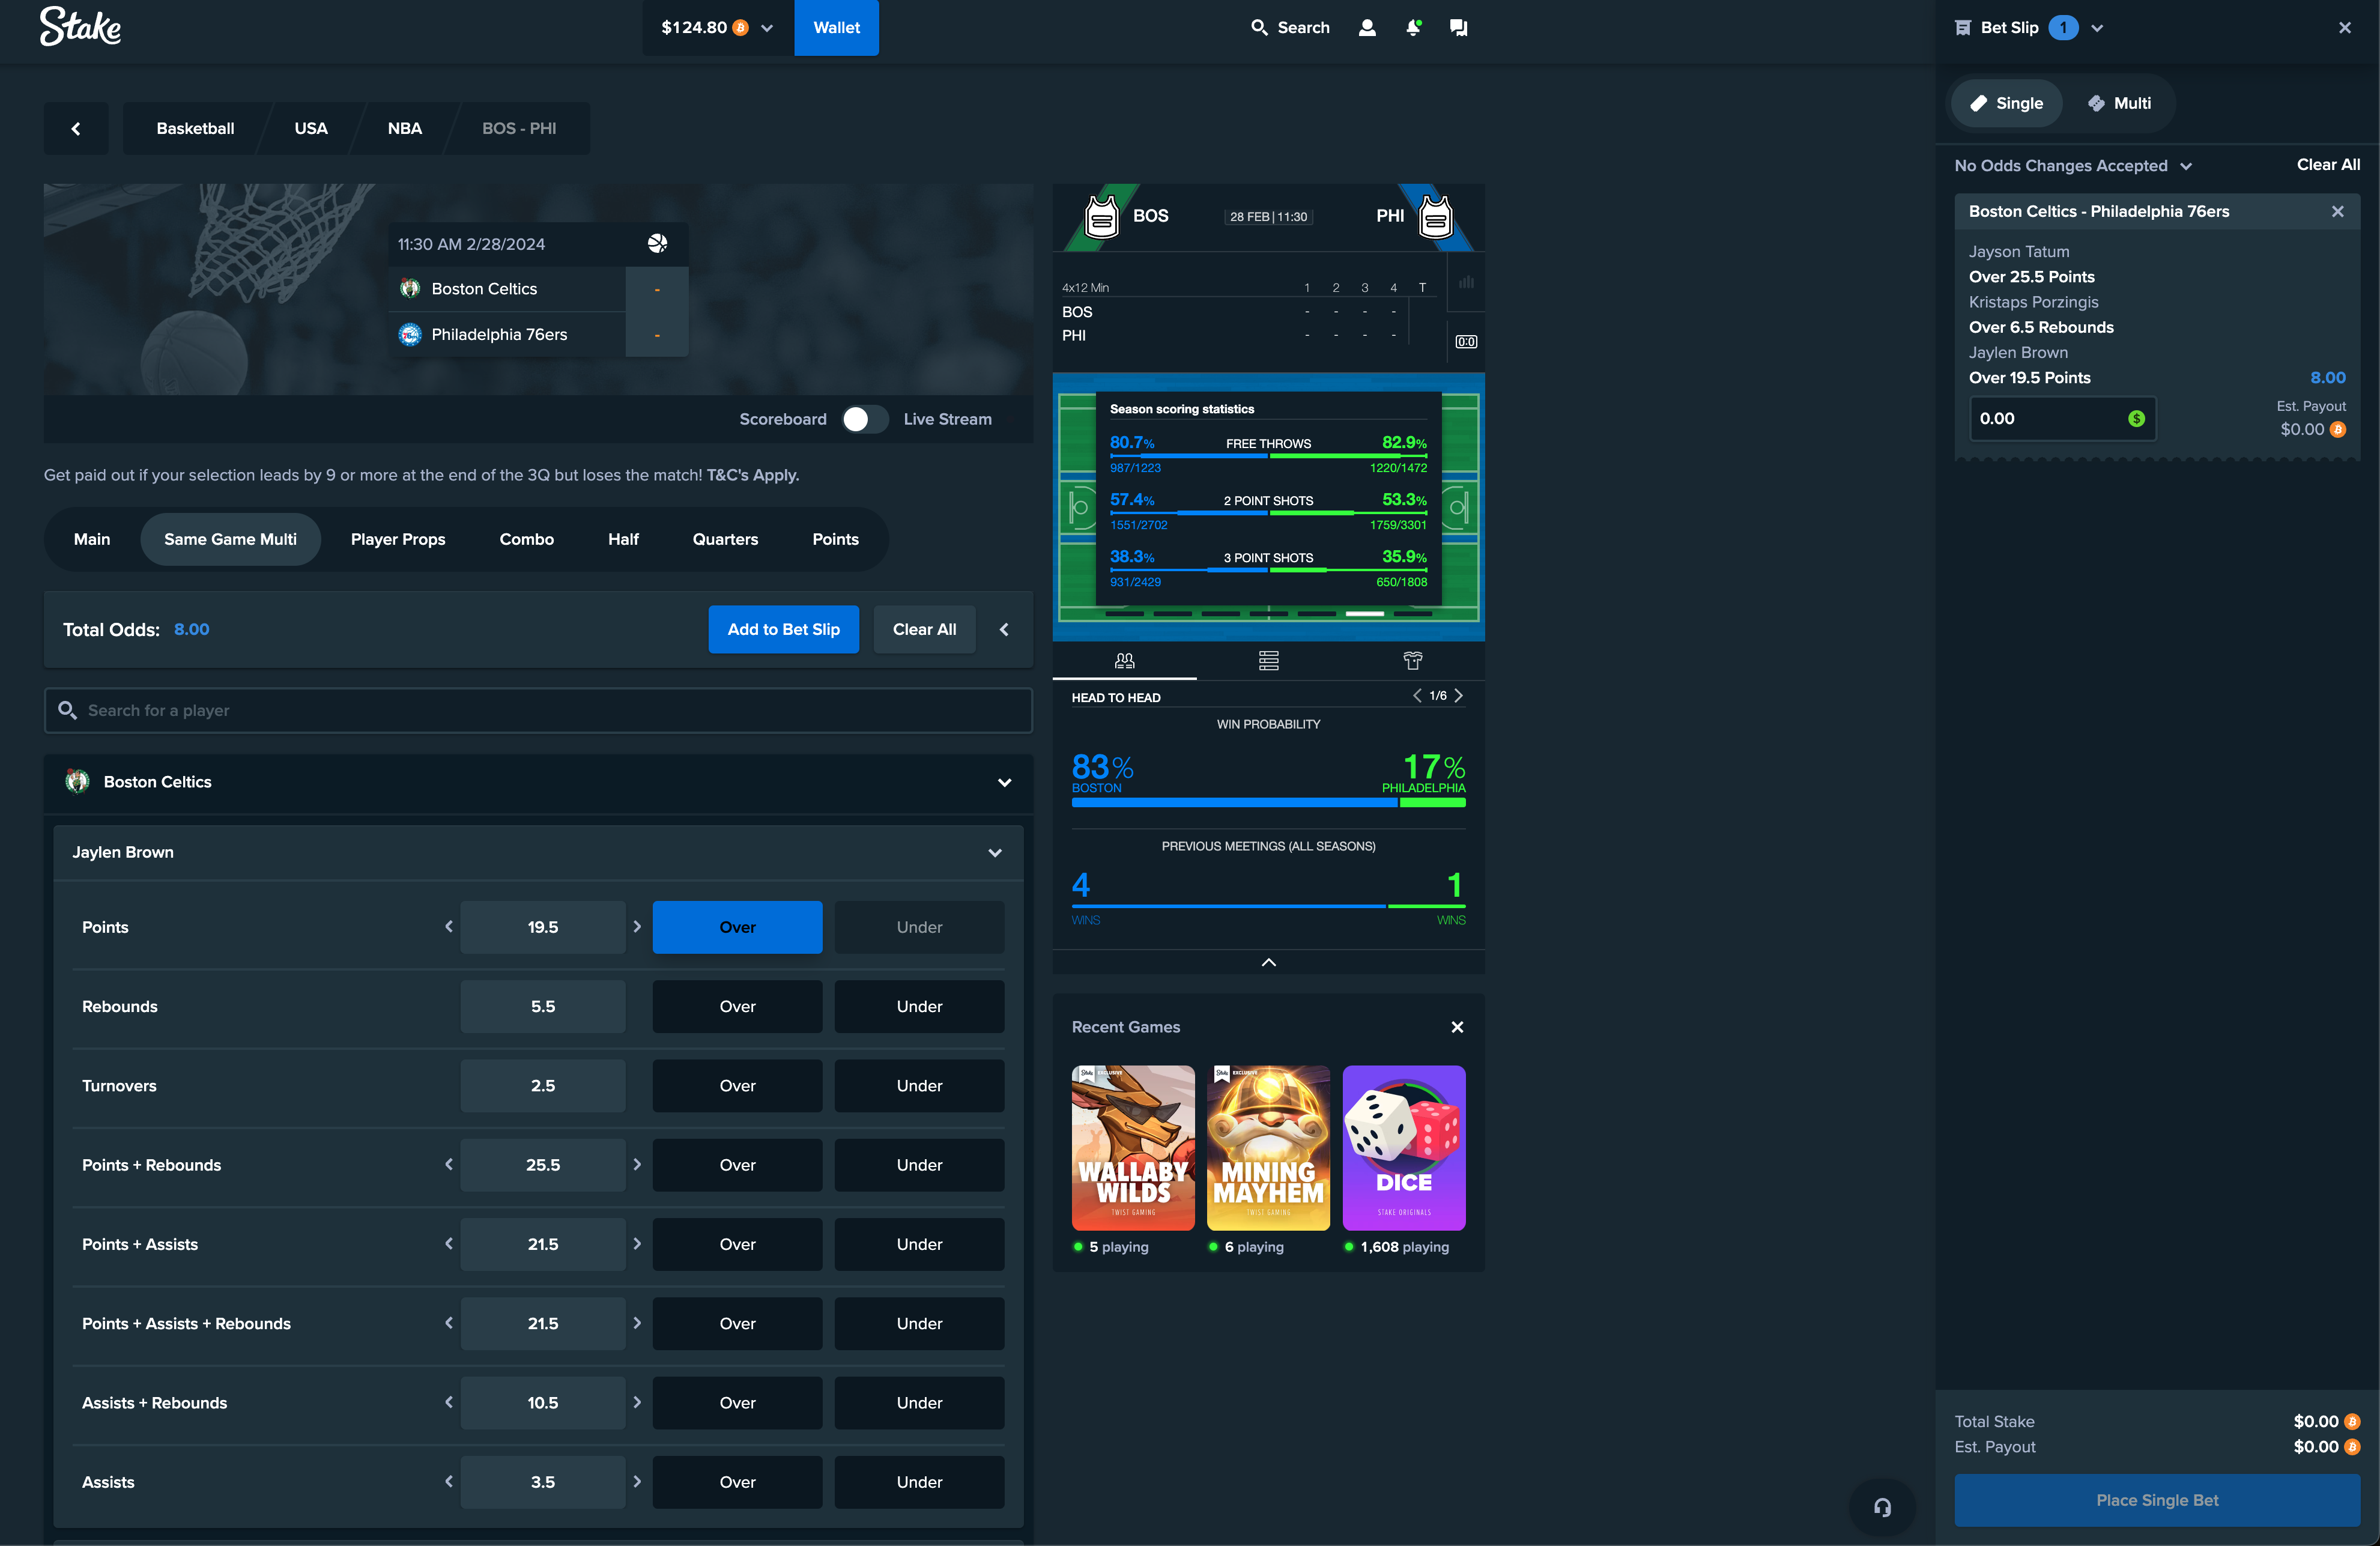The width and height of the screenshot is (2380, 1546).
Task: Go to previous head to head page
Action: [x=1417, y=695]
